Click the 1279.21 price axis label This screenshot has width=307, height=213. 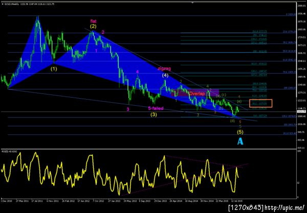(301, 92)
